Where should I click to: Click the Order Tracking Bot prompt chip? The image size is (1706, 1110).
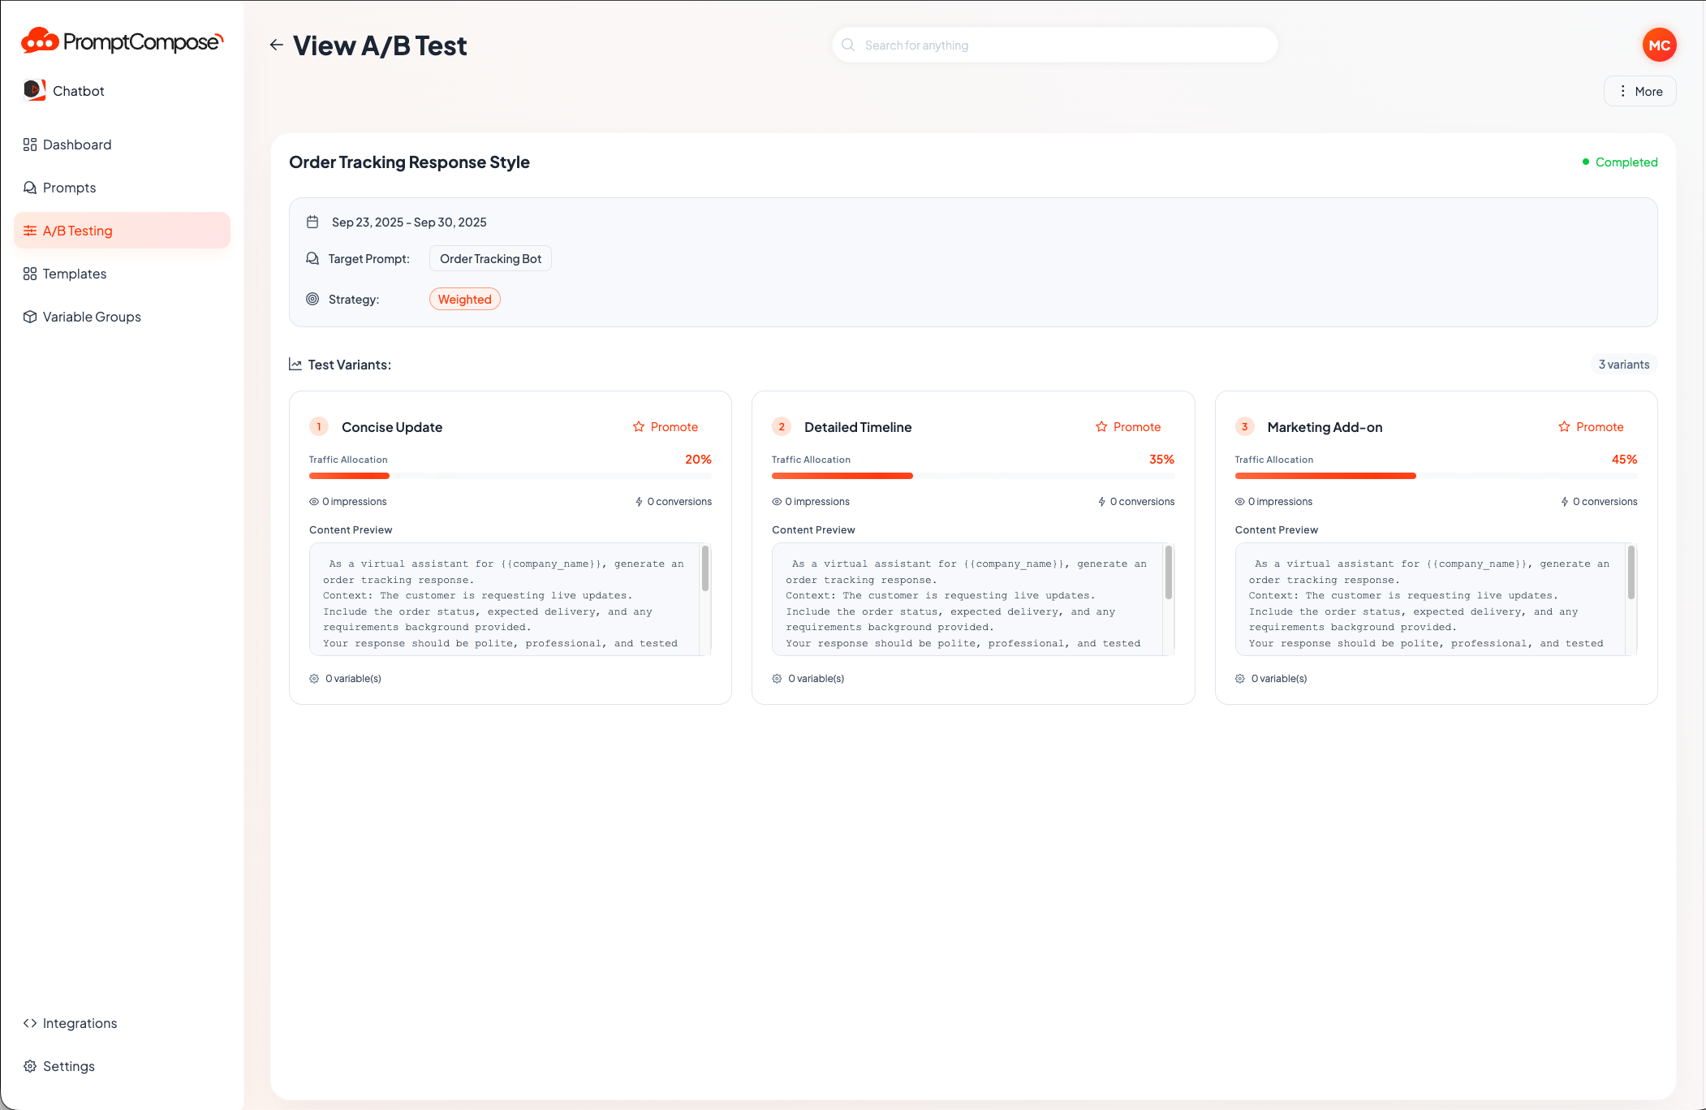pos(490,258)
